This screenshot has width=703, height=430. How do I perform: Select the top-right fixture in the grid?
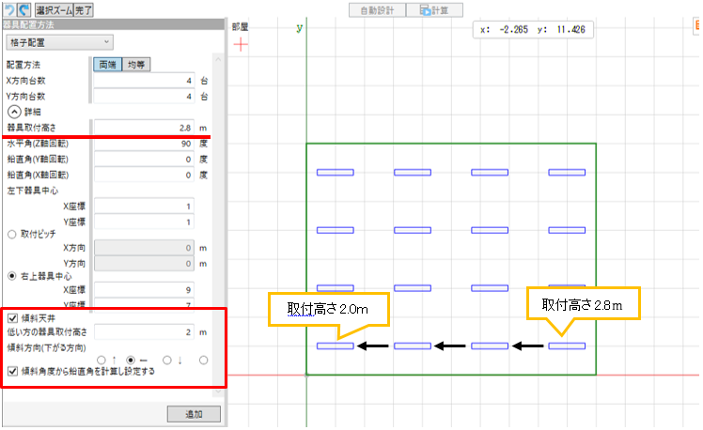(567, 173)
